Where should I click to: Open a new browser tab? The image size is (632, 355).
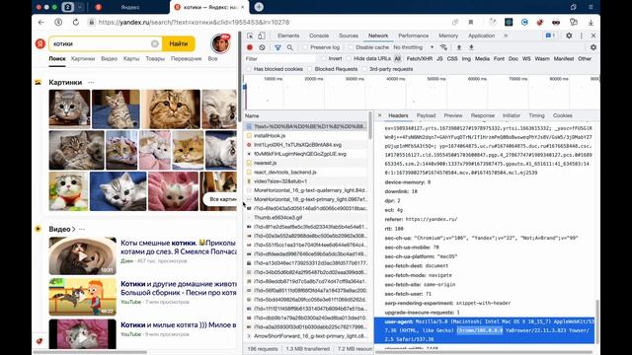259,7
